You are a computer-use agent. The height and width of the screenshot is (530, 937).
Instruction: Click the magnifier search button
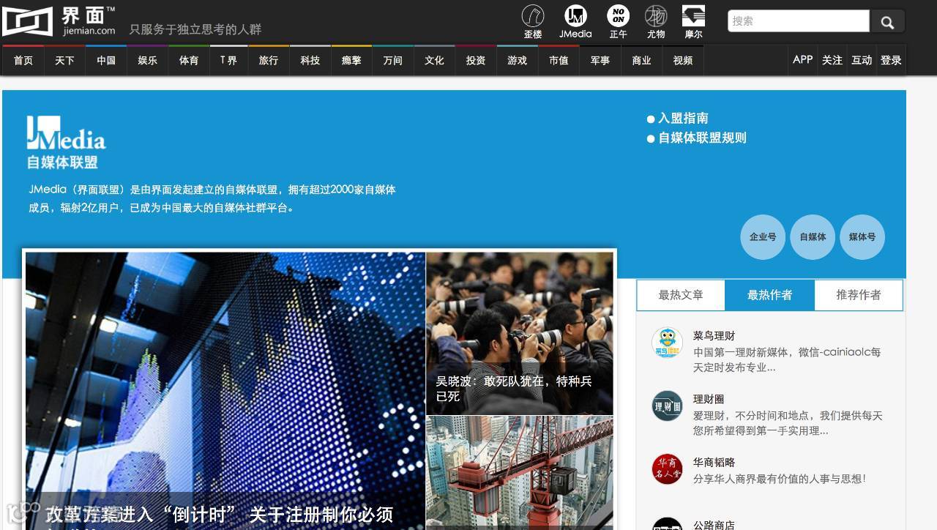tap(887, 22)
